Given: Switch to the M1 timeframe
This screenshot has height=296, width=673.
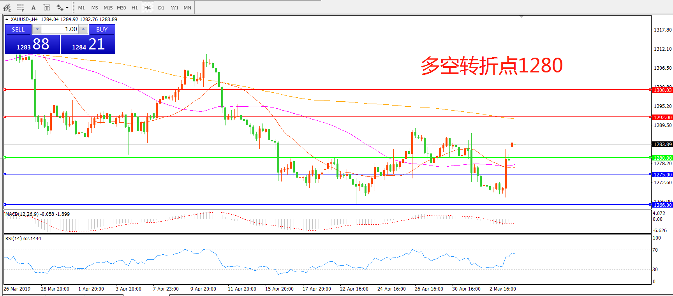Looking at the screenshot, I should (x=81, y=8).
